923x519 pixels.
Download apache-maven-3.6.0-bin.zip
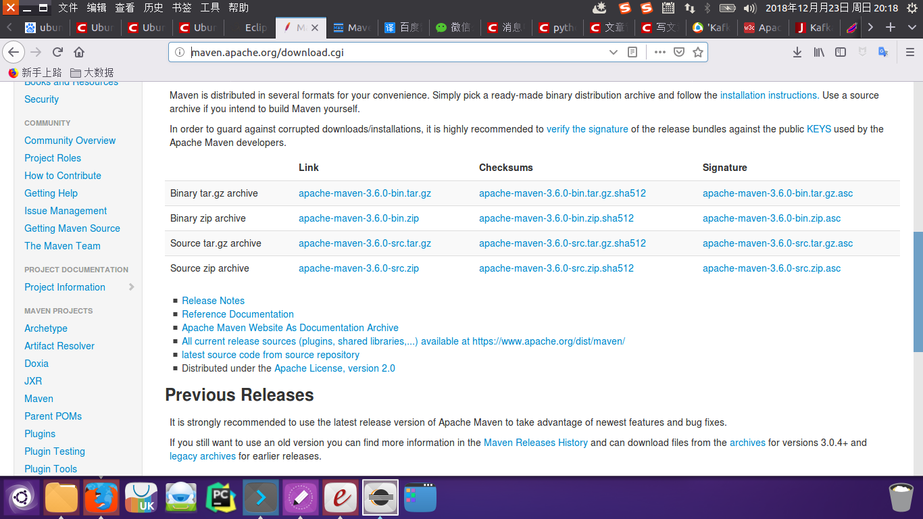click(x=359, y=218)
